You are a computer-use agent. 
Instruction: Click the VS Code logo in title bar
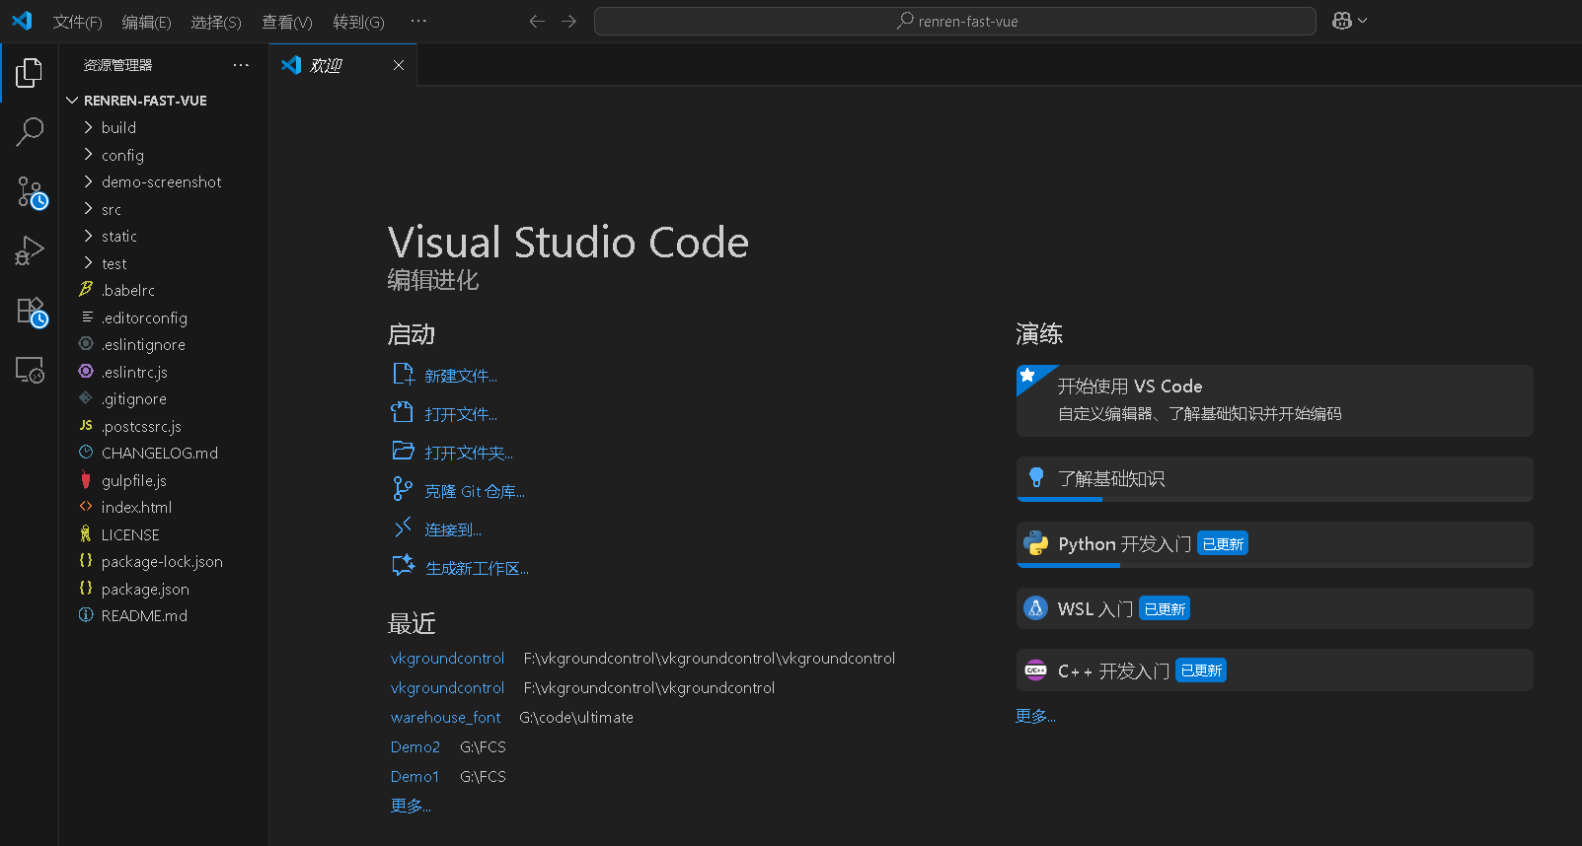(x=22, y=21)
